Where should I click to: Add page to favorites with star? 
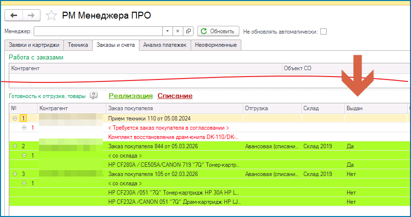(x=51, y=16)
